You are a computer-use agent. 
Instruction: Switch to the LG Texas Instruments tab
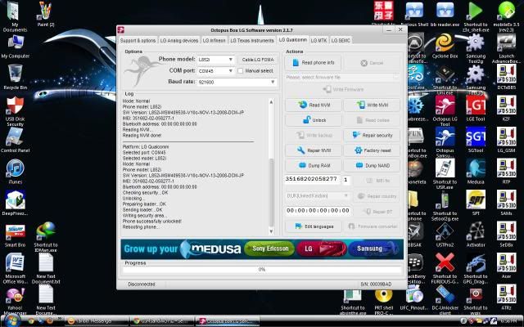click(252, 40)
